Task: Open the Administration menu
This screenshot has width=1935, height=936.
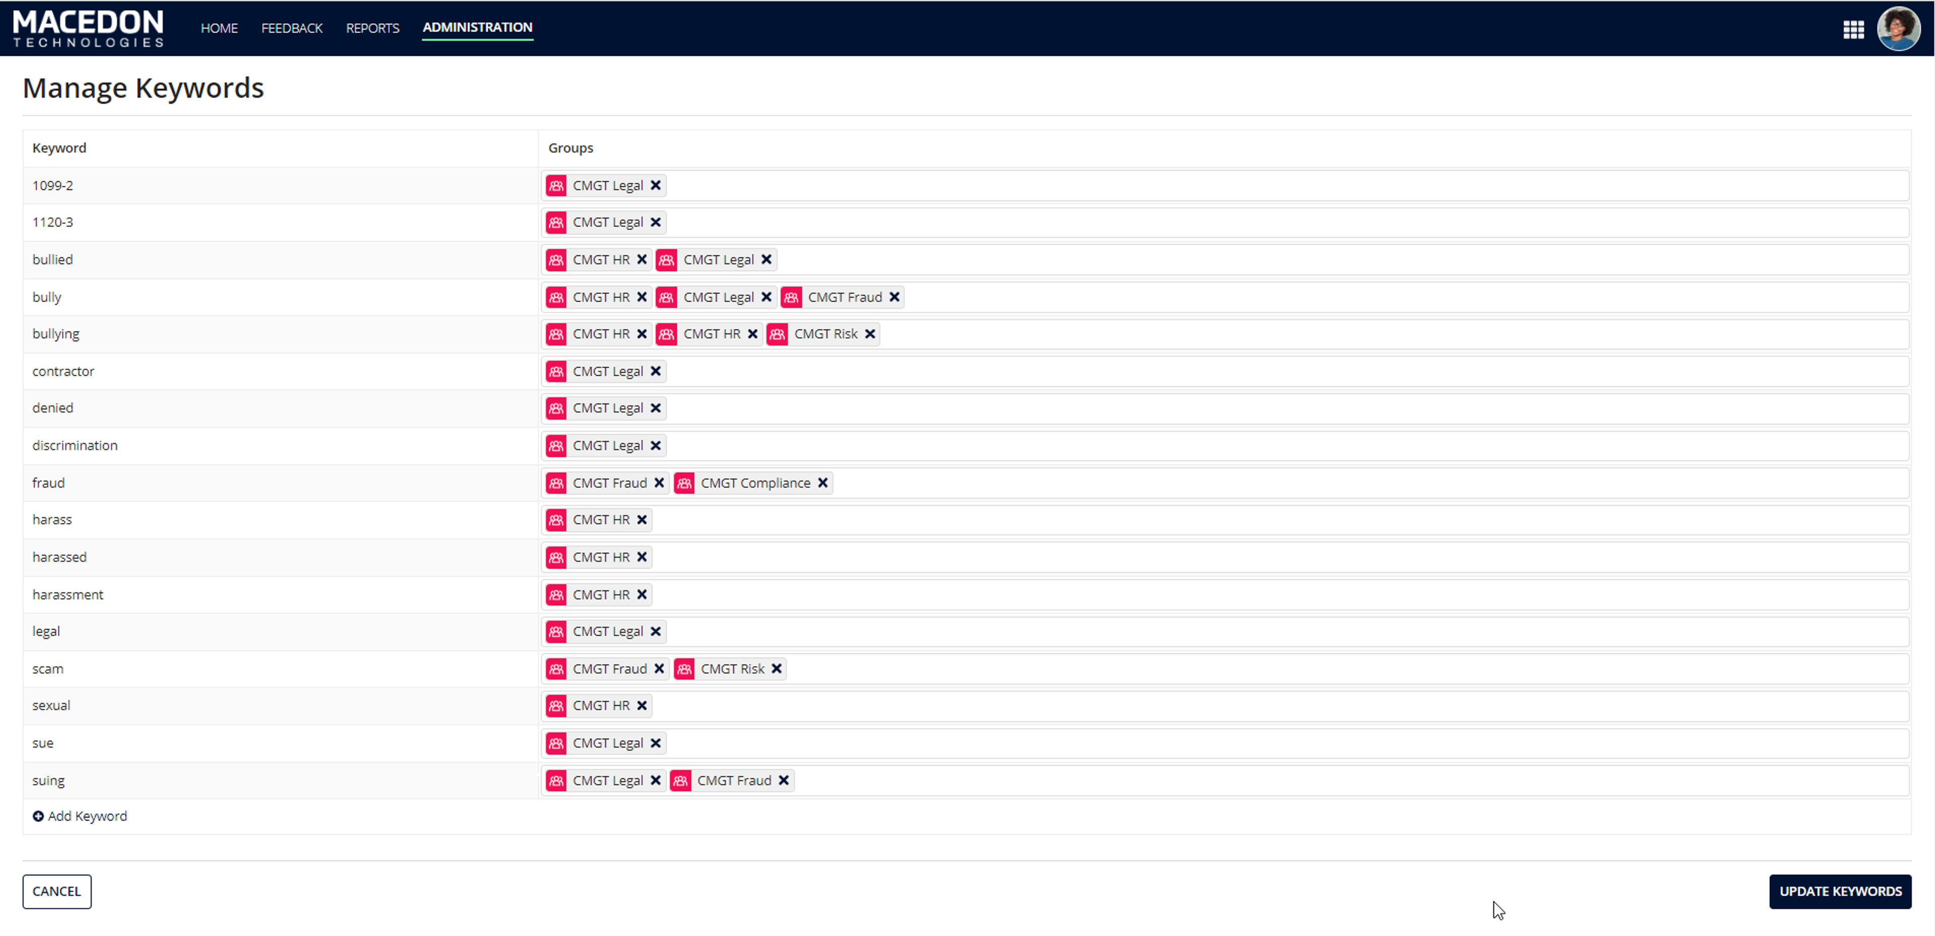Action: (477, 27)
